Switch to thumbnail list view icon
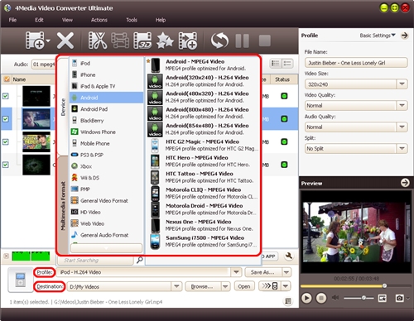Screen dimensions: 414x321 [276, 64]
